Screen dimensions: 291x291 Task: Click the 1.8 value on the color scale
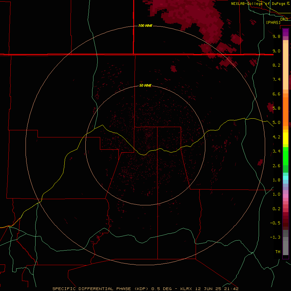[276, 180]
